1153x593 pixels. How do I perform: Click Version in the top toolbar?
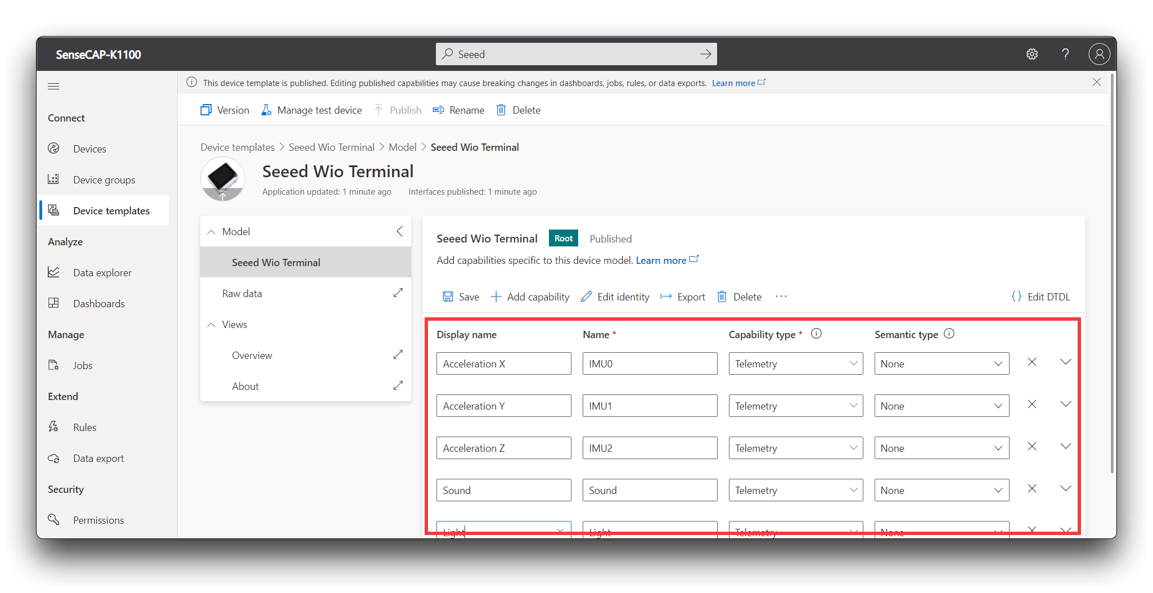coord(225,110)
